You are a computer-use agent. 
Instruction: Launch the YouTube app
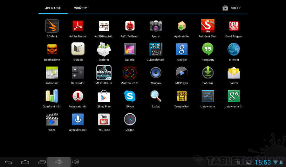click(x=104, y=119)
